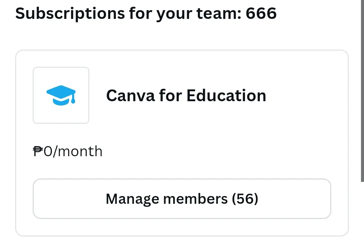The image size is (364, 250).
Task: Click the scrollbar track below the thumb
Action: (362, 216)
